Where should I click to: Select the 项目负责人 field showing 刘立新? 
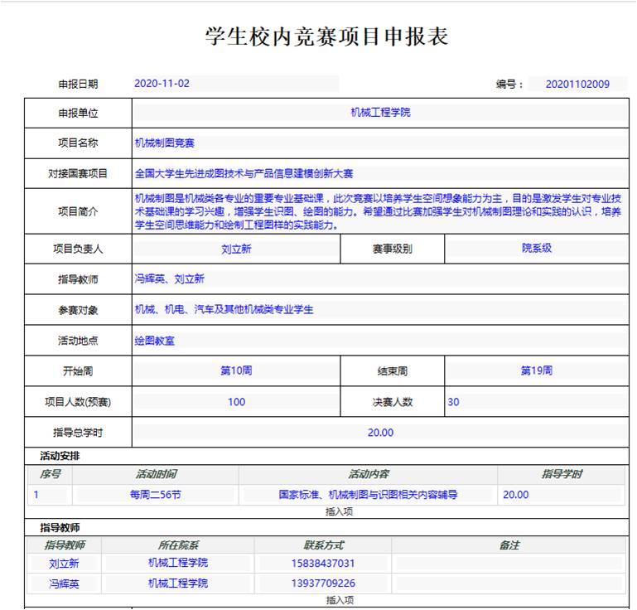(x=236, y=249)
